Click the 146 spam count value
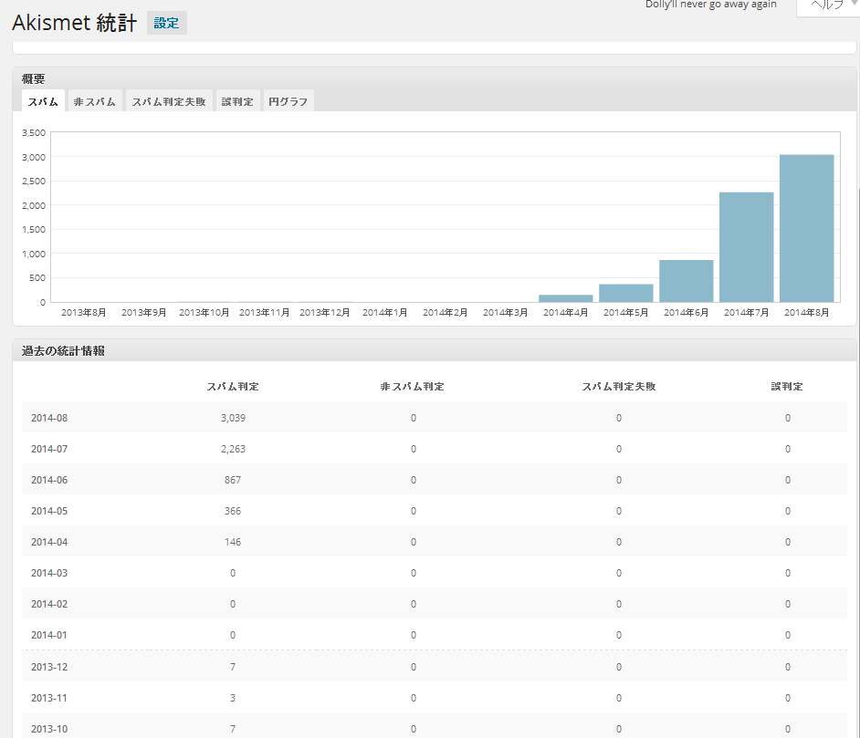Image resolution: width=860 pixels, height=738 pixels. click(x=233, y=542)
